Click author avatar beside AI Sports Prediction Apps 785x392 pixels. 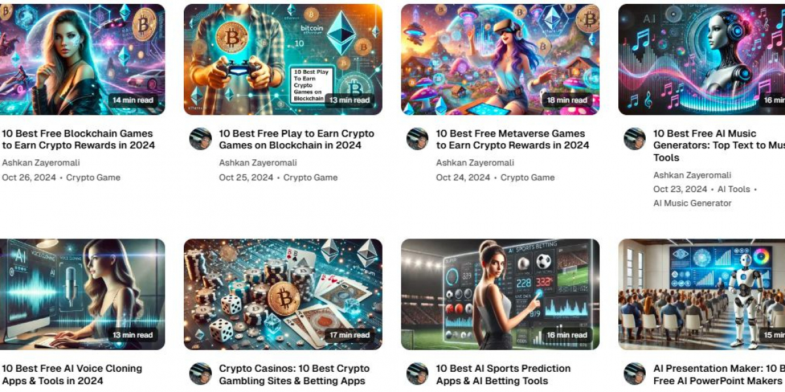click(x=417, y=374)
